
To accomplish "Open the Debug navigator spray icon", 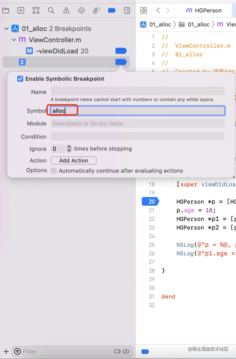I will pyautogui.click(x=97, y=10).
